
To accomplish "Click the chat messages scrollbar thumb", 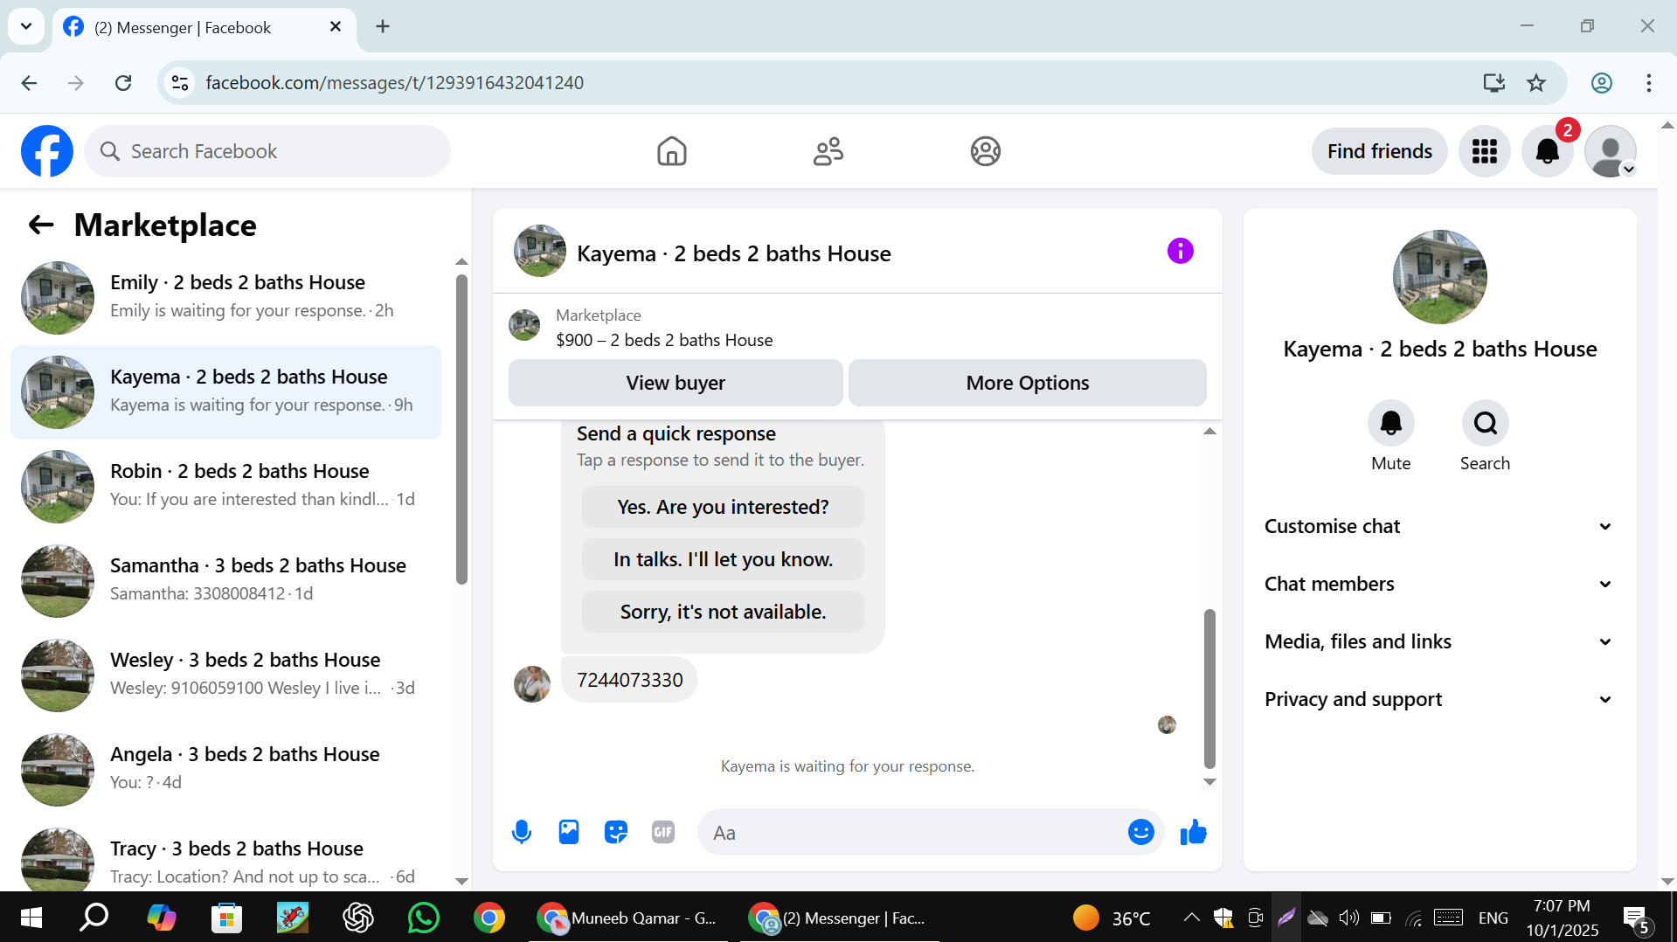I will pos(1209,689).
